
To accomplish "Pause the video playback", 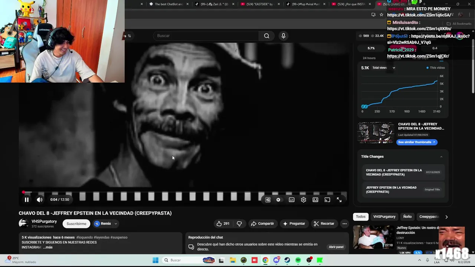I will (27, 200).
